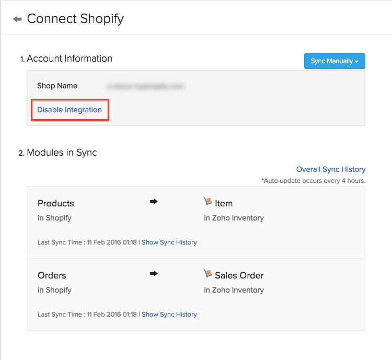Click the Disable Integration link

[70, 110]
